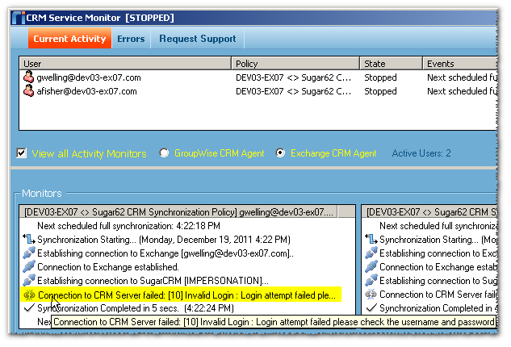Image resolution: width=511 pixels, height=347 pixels.
Task: Open the Request Support tab
Action: tap(198, 39)
